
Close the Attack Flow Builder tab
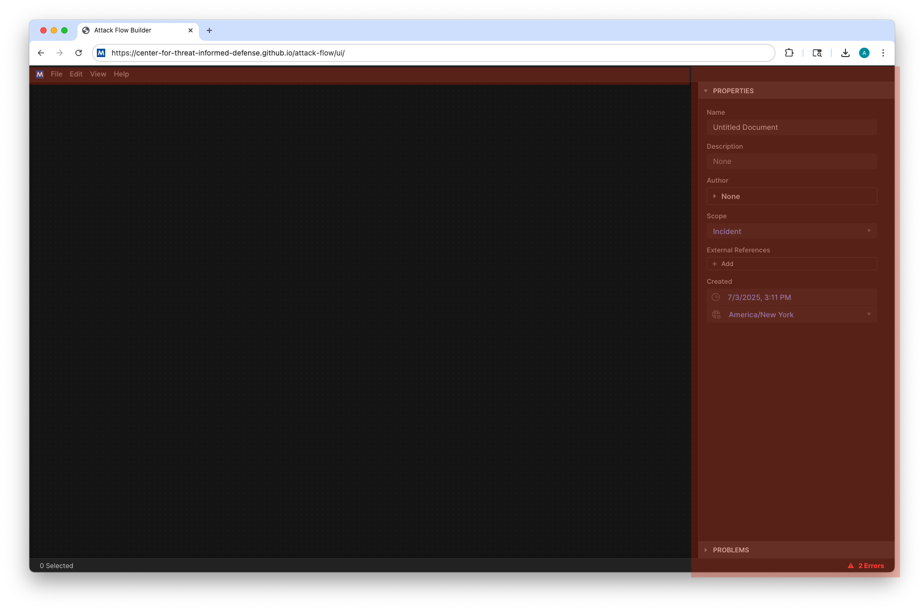click(191, 30)
